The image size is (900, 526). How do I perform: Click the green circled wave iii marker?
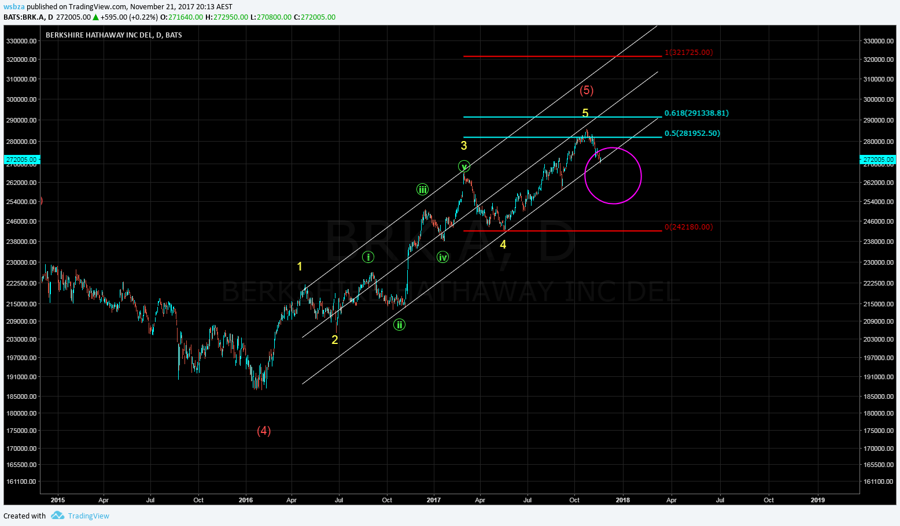[423, 190]
